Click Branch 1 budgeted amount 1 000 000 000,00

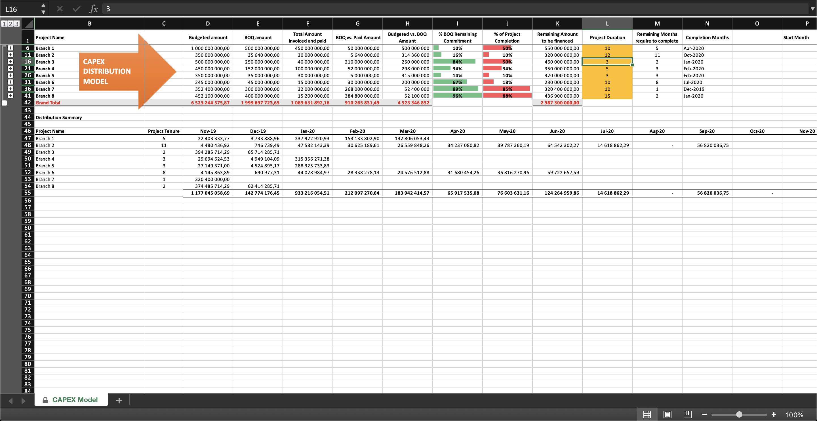click(x=208, y=48)
